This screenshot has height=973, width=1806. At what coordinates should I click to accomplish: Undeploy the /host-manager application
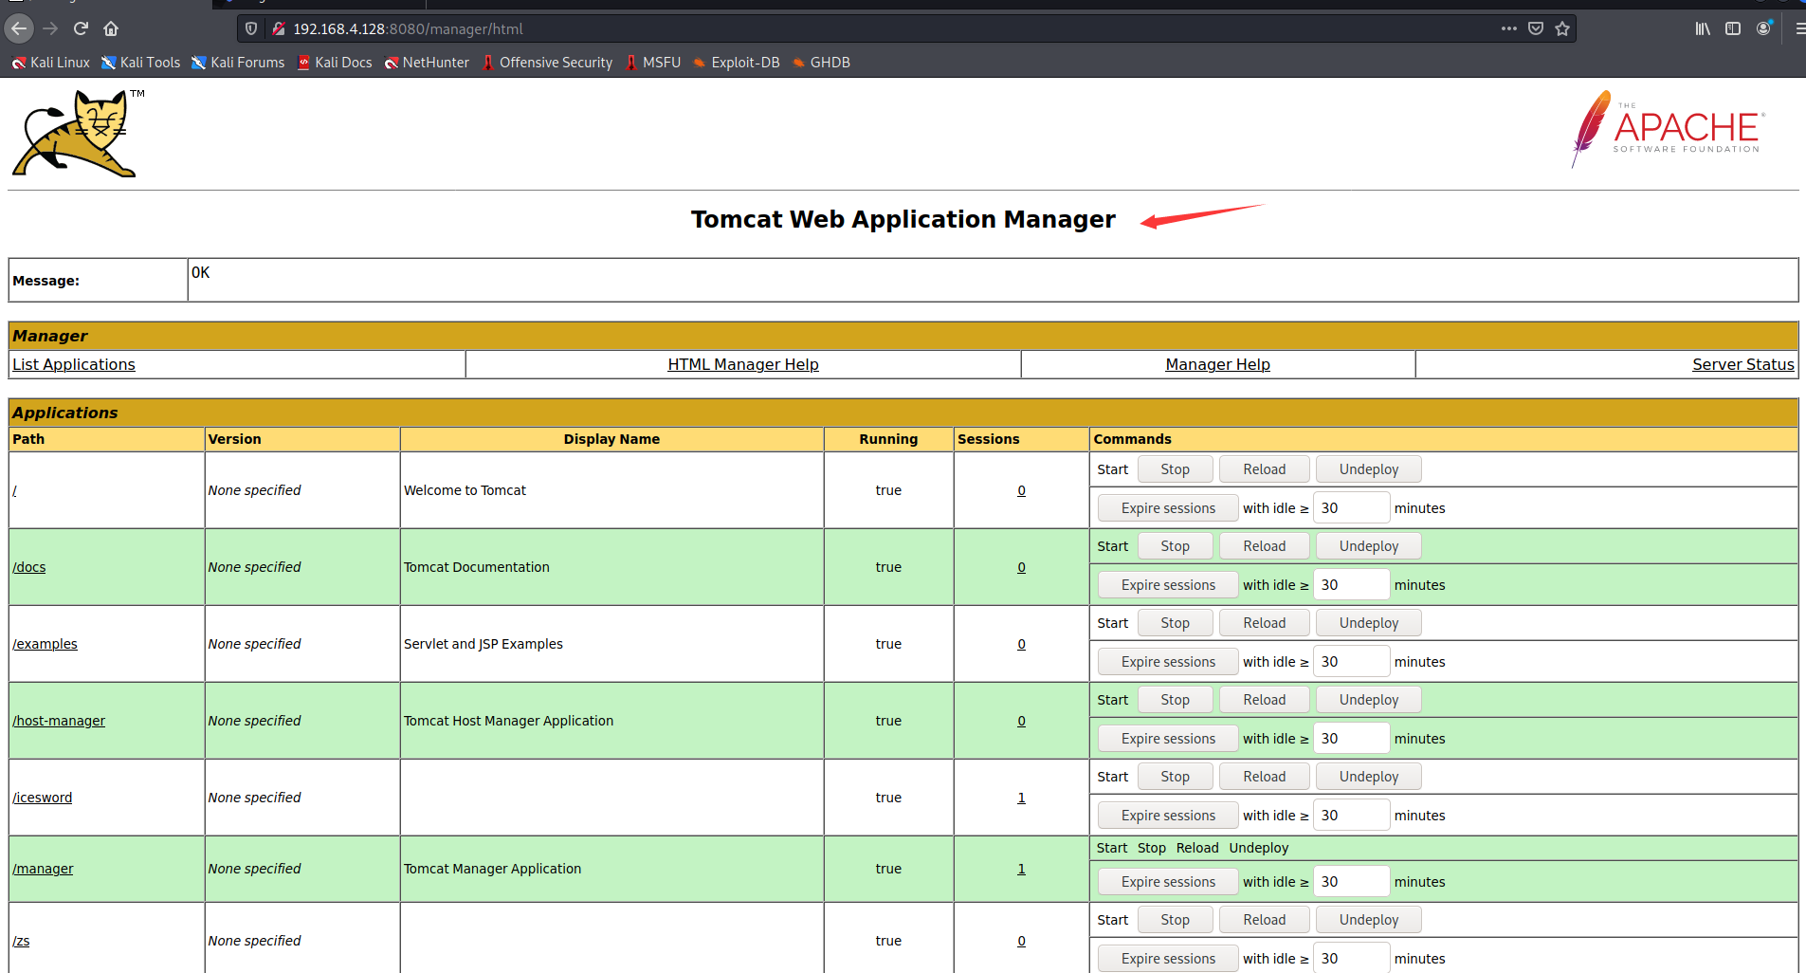[x=1369, y=700]
